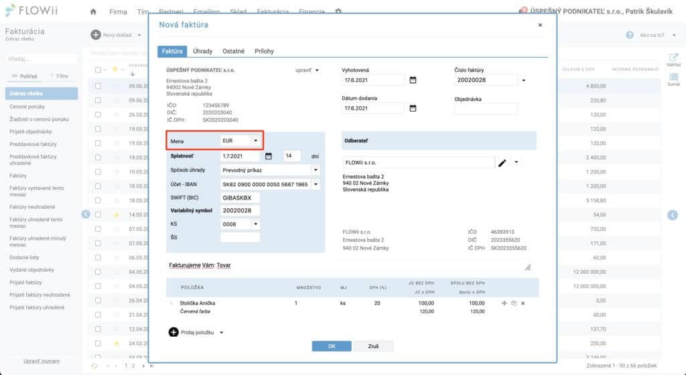
Task: Open Upraviť zoznam link
Action: (x=42, y=362)
